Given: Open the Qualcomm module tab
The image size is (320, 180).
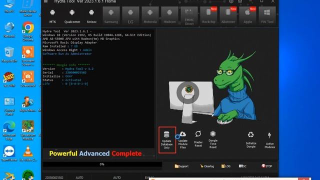Looking at the screenshot, I should pyautogui.click(x=72, y=16).
